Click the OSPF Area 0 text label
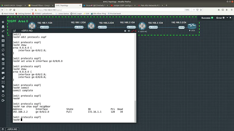The width and height of the screenshot is (234, 131). (x=18, y=21)
